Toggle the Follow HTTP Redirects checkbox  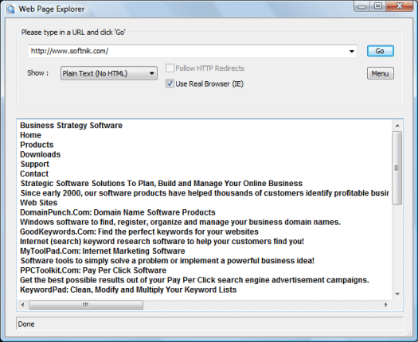tap(170, 68)
